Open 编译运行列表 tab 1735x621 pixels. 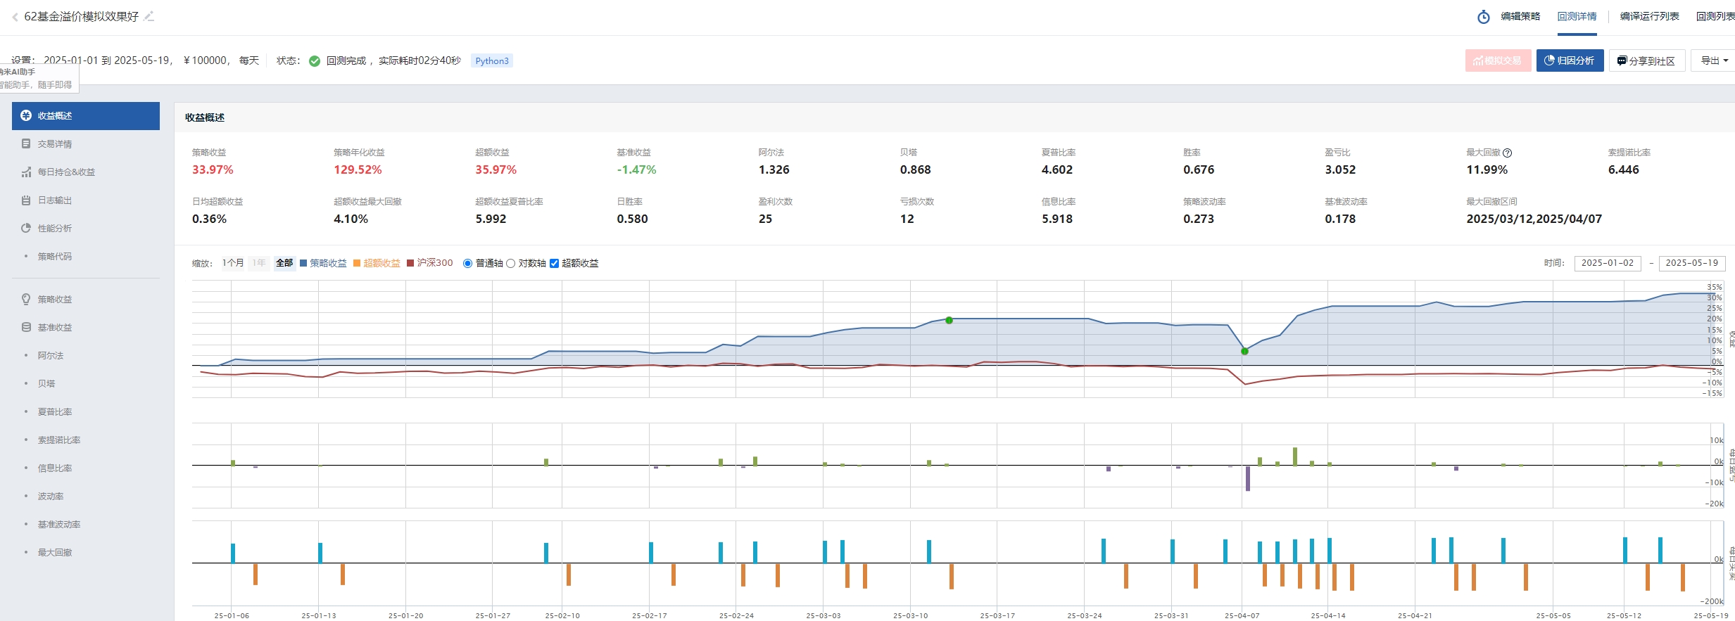pyautogui.click(x=1649, y=17)
